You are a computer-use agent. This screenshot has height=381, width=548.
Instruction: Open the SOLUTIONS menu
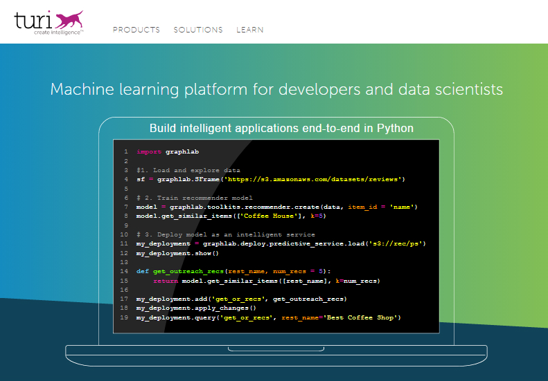coord(198,30)
